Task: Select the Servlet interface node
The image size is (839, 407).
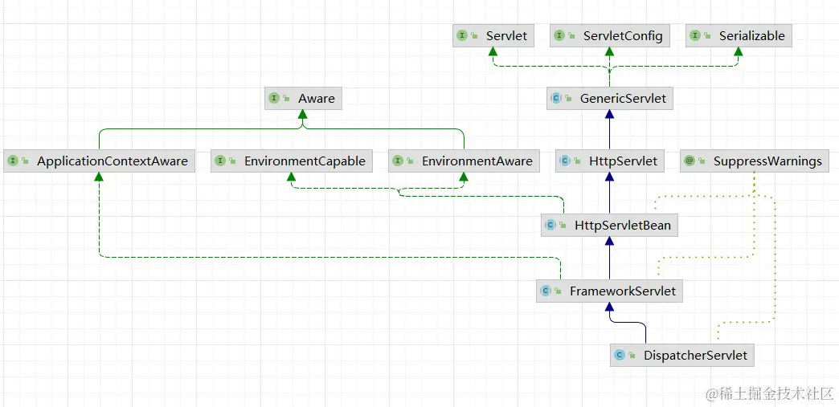Action: coord(493,36)
